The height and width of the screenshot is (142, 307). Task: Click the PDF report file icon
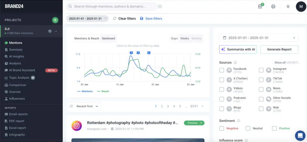[x=6, y=121]
